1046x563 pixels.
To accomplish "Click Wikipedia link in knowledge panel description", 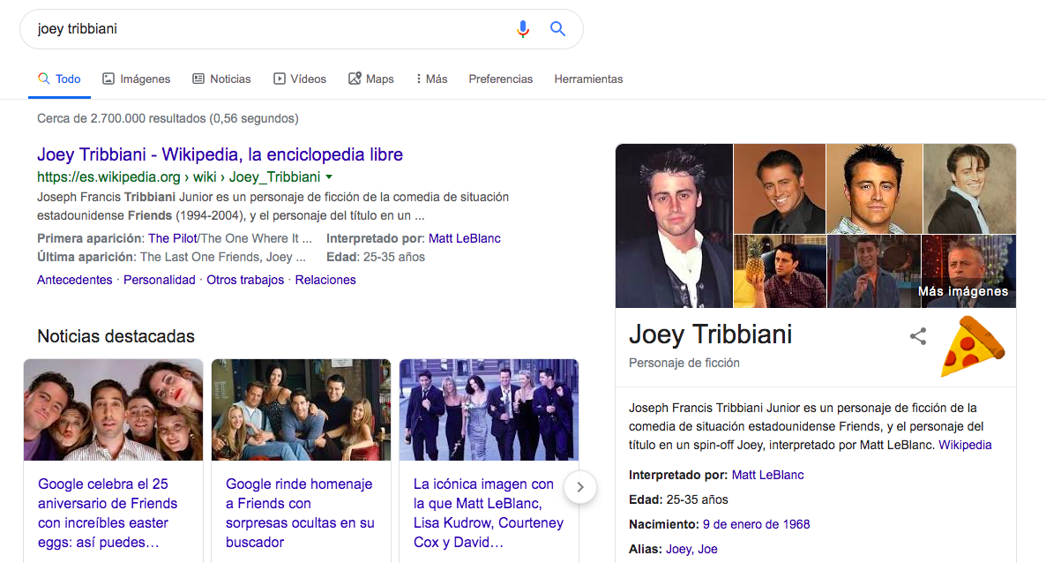I will click(965, 445).
